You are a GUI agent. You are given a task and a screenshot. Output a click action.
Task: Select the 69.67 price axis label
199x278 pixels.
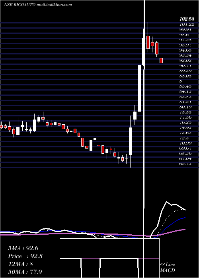click(186, 148)
